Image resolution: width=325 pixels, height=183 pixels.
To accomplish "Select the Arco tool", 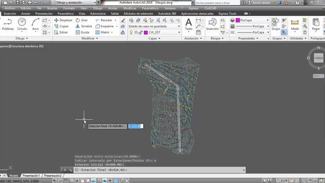I will (x=36, y=24).
